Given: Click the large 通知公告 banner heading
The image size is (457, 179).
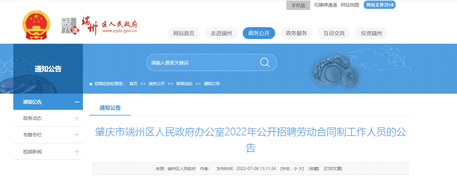Looking at the screenshot, I should tap(48, 69).
